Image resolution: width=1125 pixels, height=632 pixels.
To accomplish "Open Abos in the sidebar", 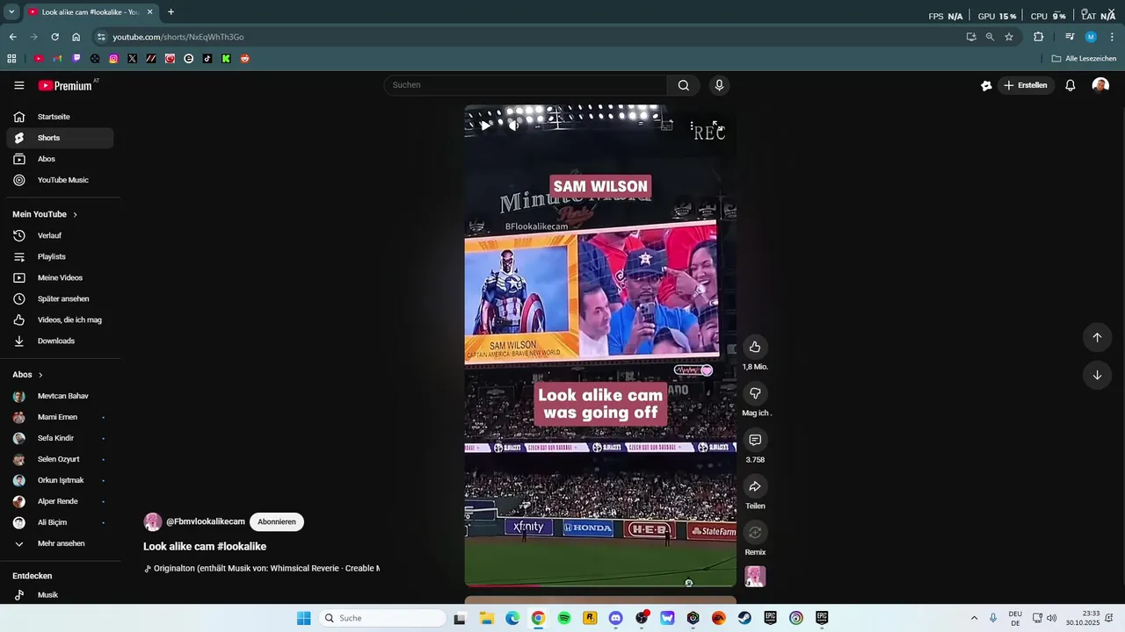I will pyautogui.click(x=60, y=159).
